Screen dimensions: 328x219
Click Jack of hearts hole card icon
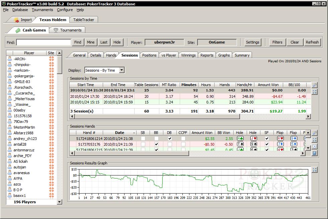click(x=254, y=138)
